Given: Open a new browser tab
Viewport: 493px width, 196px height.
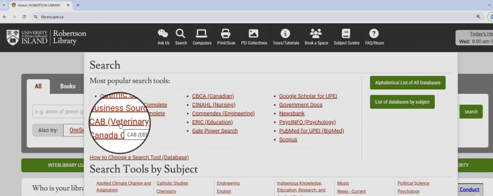Looking at the screenshot, I should [78, 5].
